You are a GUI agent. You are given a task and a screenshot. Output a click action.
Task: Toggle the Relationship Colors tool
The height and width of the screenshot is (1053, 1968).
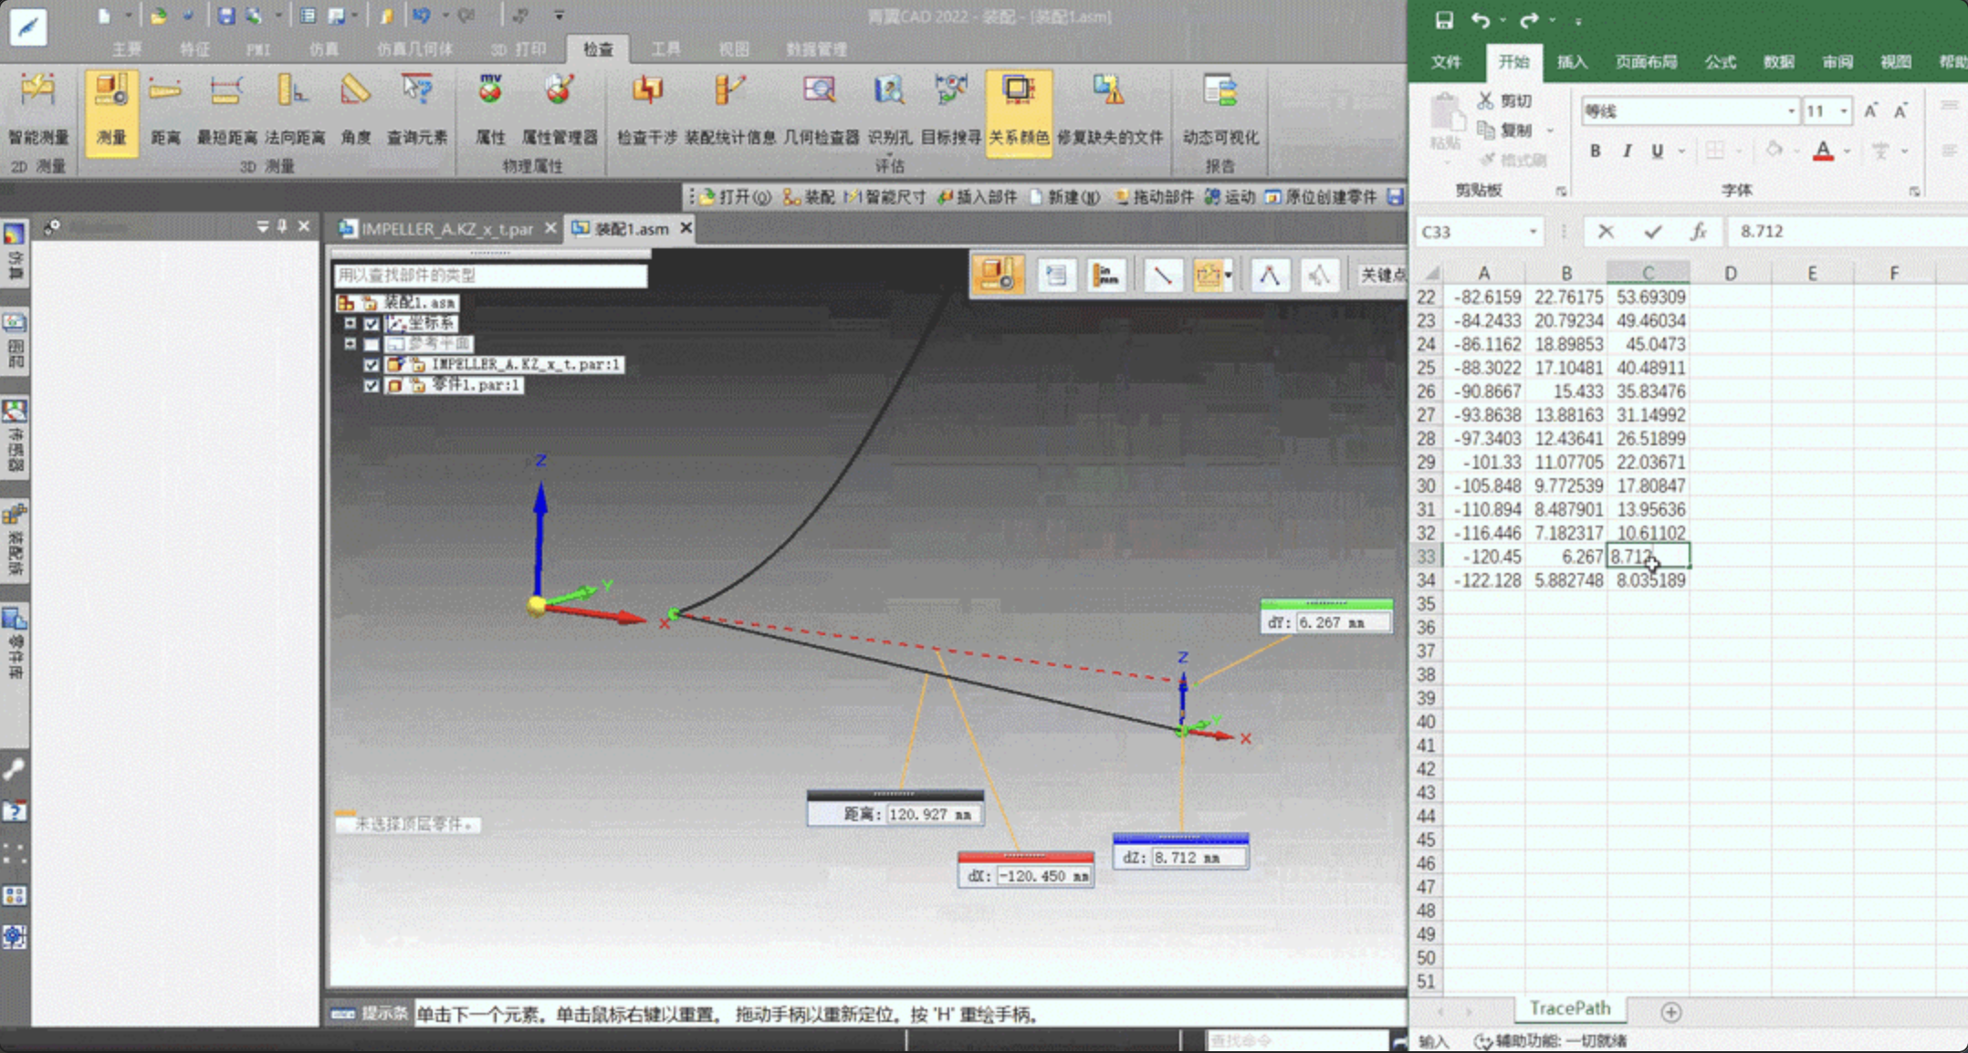[1019, 111]
